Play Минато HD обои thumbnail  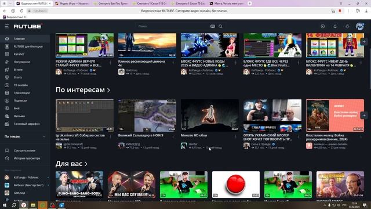point(210,115)
